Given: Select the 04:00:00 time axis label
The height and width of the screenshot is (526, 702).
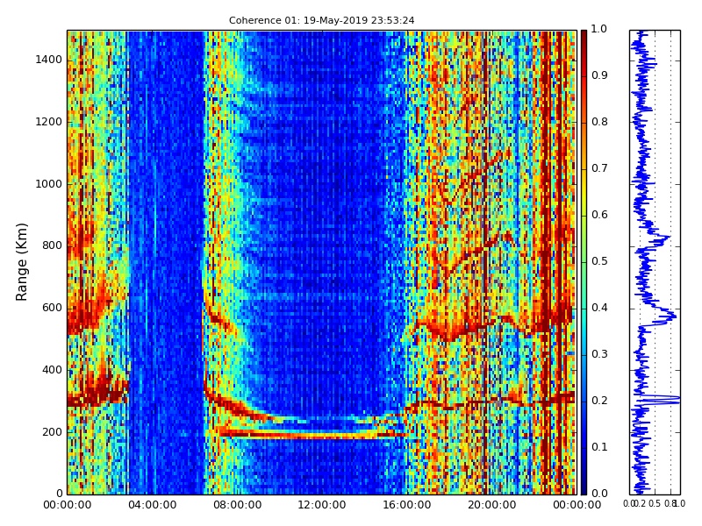Looking at the screenshot, I should point(152,505).
